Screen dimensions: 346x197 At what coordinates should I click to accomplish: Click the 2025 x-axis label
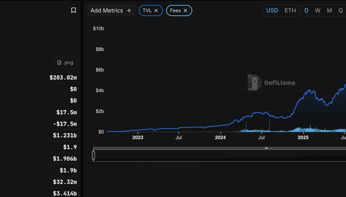[303, 138]
